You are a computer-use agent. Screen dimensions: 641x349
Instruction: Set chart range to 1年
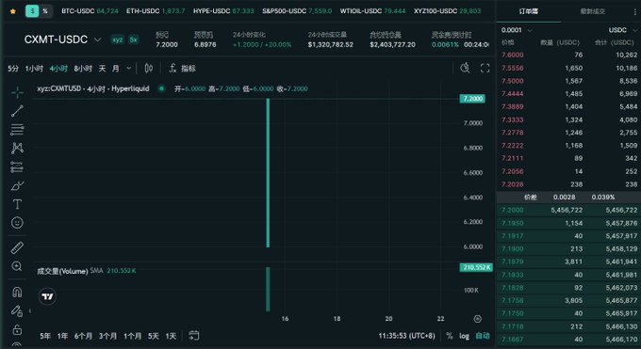pos(62,336)
